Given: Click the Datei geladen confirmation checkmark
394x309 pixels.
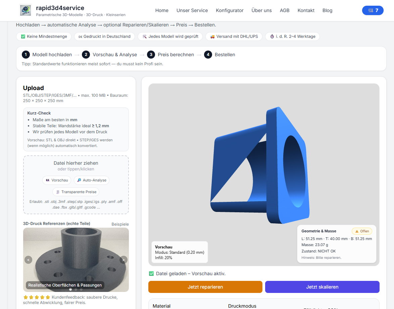Looking at the screenshot, I should 152,274.
